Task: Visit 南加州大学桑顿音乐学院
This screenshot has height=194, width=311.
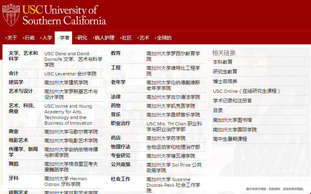Action: (173, 115)
